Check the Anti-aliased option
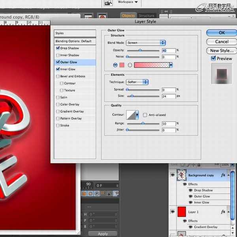The height and width of the screenshot is (237, 237). pyautogui.click(x=145, y=115)
